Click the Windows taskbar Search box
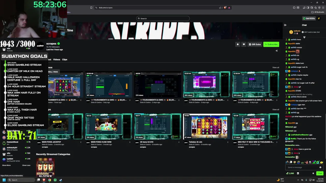The width and height of the screenshot is (326, 183). click(x=21, y=180)
